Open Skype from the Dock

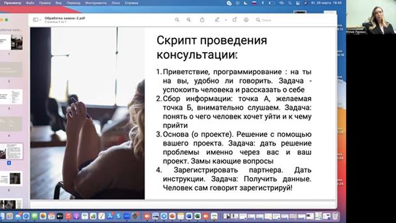pos(118,216)
